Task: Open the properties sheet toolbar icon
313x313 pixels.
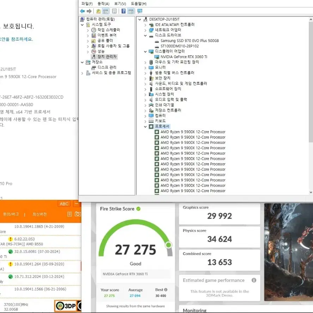Action: tap(115, 11)
